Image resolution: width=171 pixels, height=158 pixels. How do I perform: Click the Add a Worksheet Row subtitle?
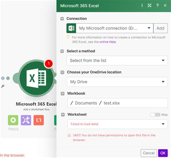click(36, 109)
